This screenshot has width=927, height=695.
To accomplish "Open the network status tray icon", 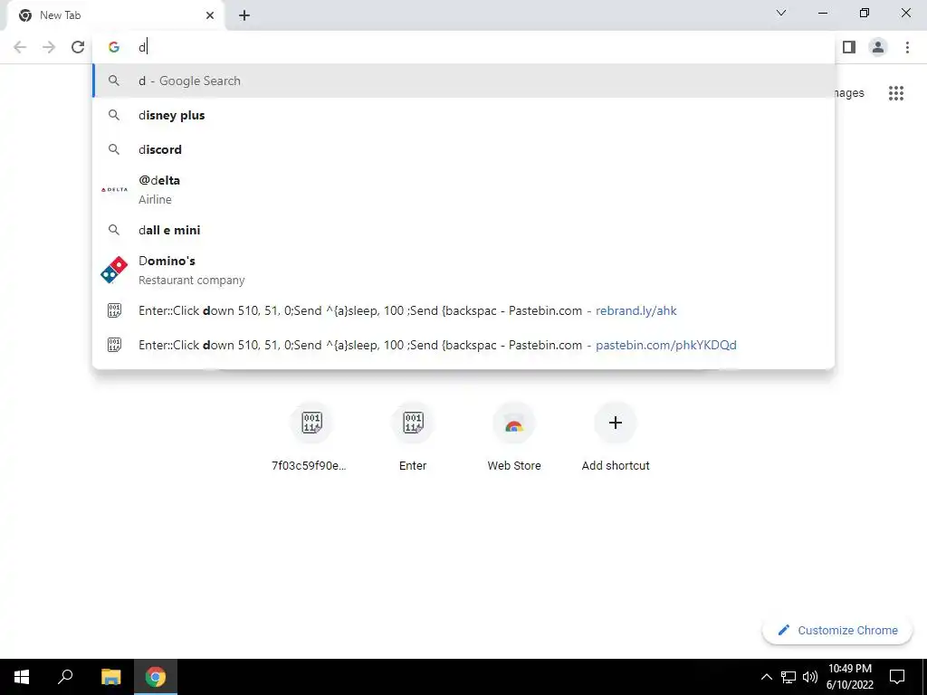I will [788, 677].
